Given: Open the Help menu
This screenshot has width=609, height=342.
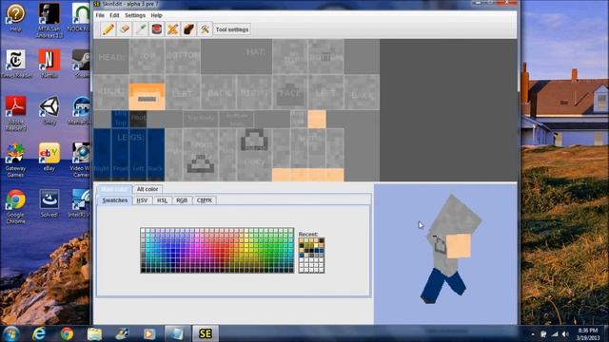Looking at the screenshot, I should (156, 15).
